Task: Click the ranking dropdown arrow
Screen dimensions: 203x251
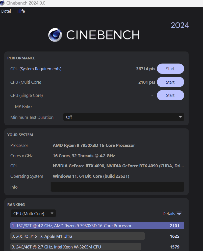Action: click(52, 213)
